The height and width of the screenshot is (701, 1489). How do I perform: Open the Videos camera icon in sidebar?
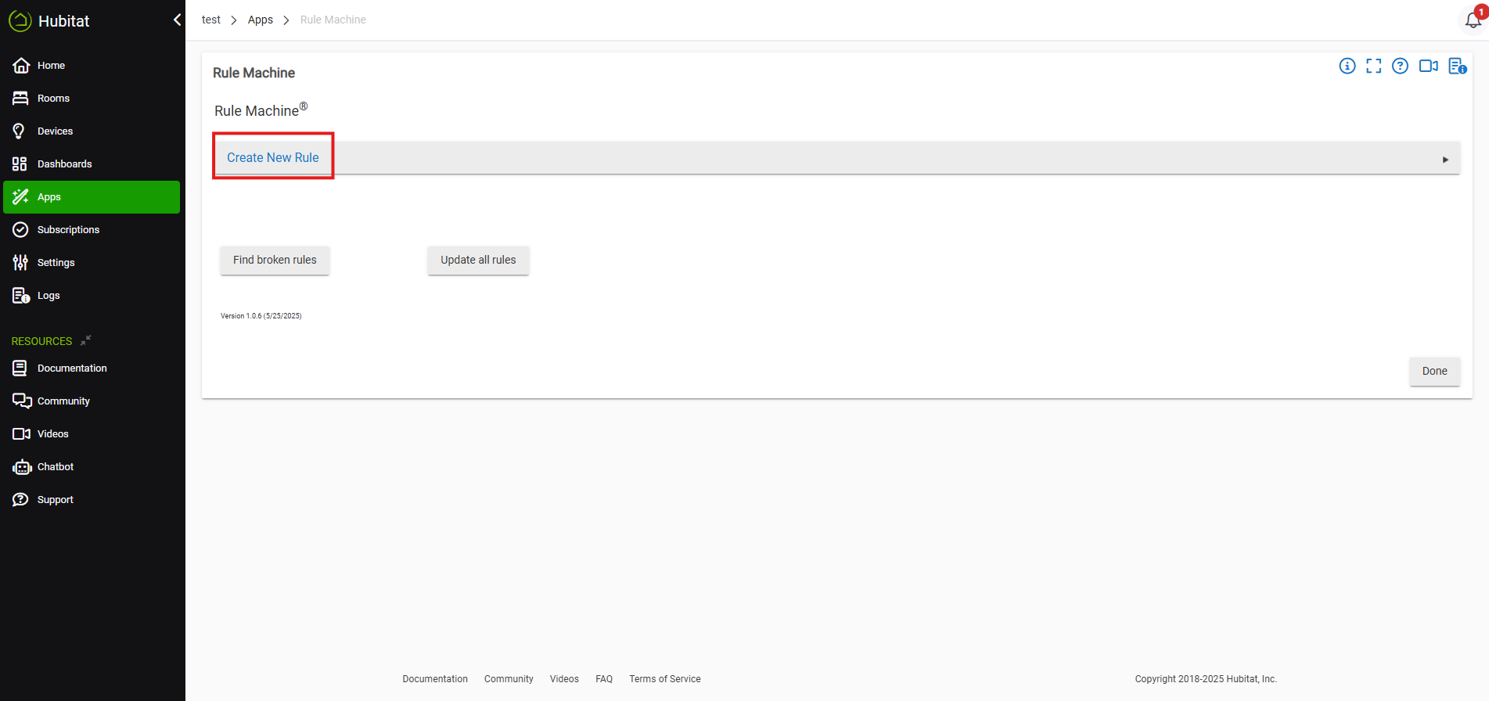[x=21, y=433]
